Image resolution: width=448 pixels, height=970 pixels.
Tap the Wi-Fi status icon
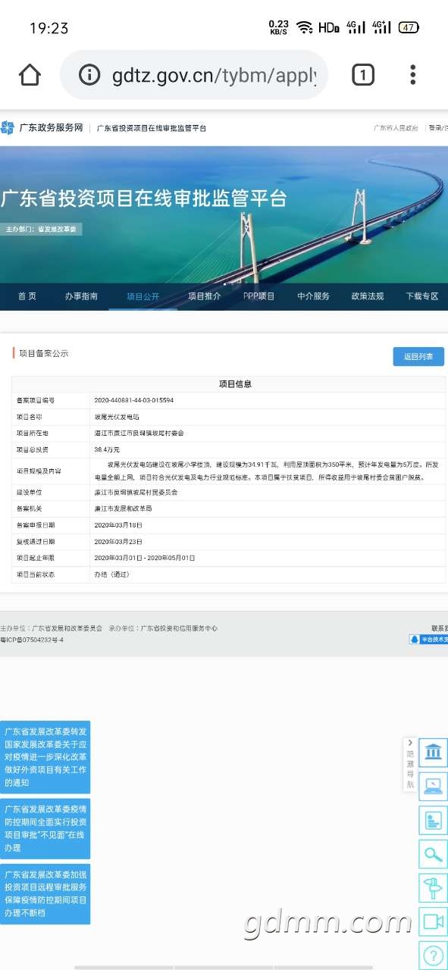coord(305,27)
